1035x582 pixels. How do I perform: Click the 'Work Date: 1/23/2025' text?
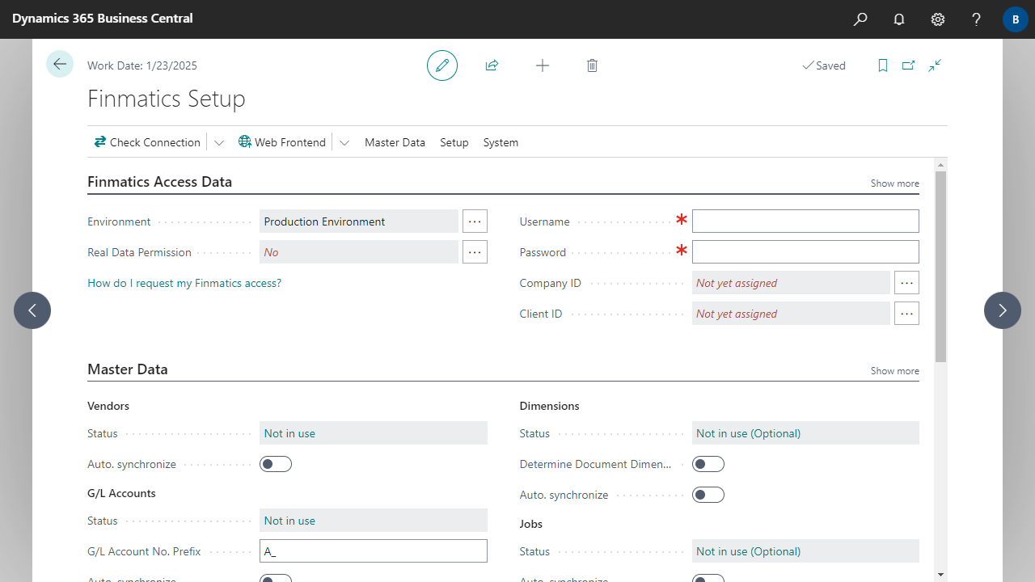[142, 65]
